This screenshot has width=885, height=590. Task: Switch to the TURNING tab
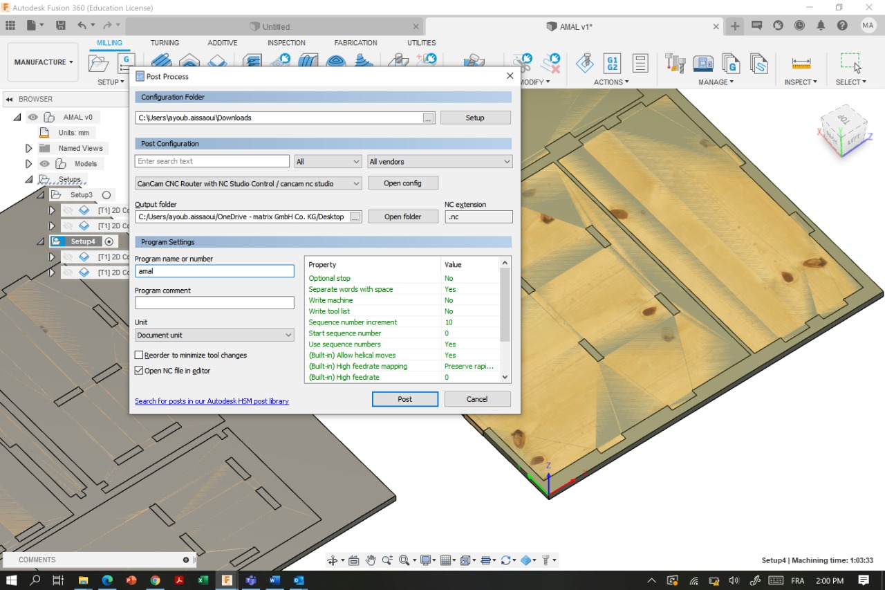tap(165, 43)
